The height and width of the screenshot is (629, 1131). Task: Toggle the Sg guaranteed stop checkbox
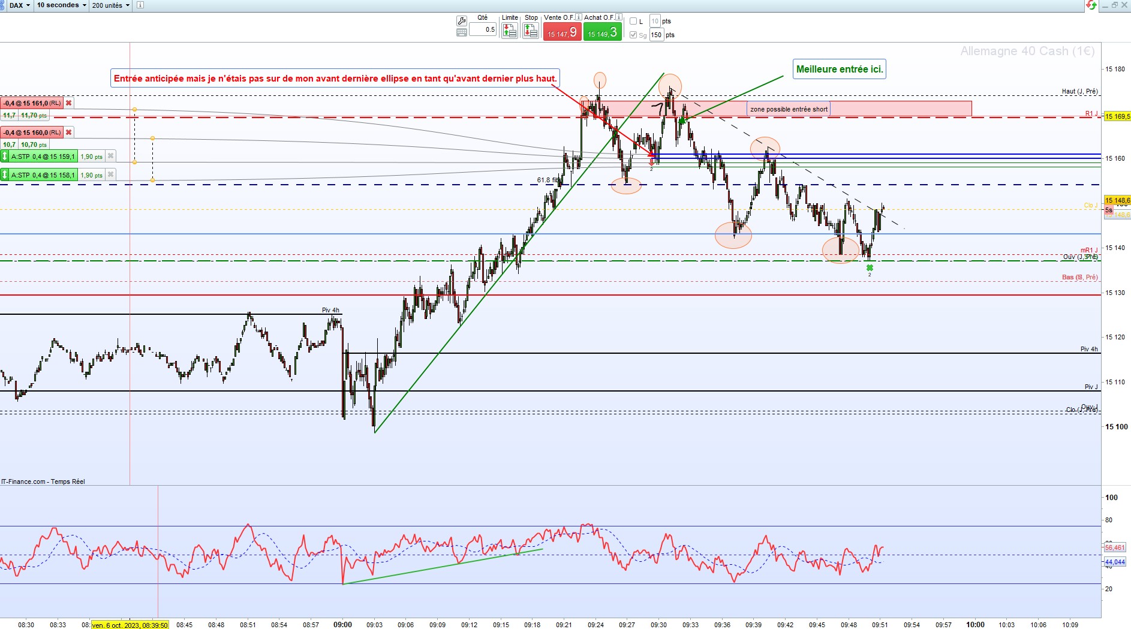(633, 35)
